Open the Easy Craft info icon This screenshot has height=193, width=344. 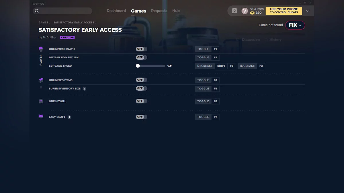[x=69, y=117]
